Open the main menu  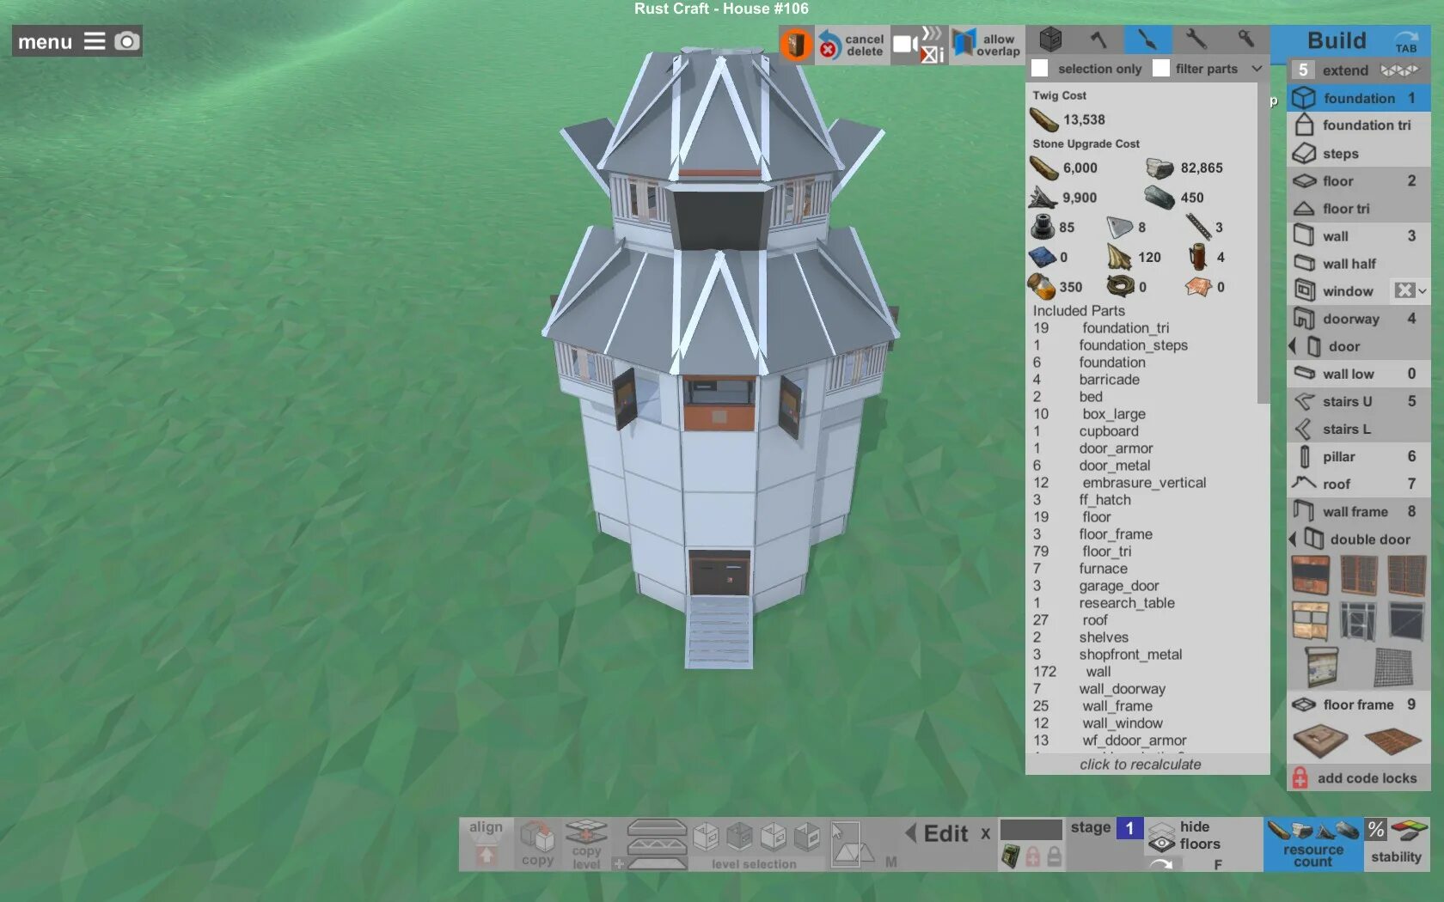pyautogui.click(x=61, y=41)
